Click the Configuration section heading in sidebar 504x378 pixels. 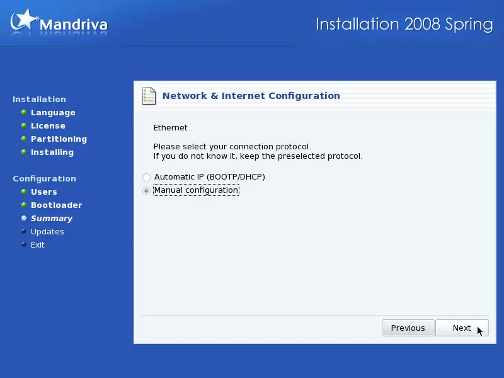pos(44,179)
